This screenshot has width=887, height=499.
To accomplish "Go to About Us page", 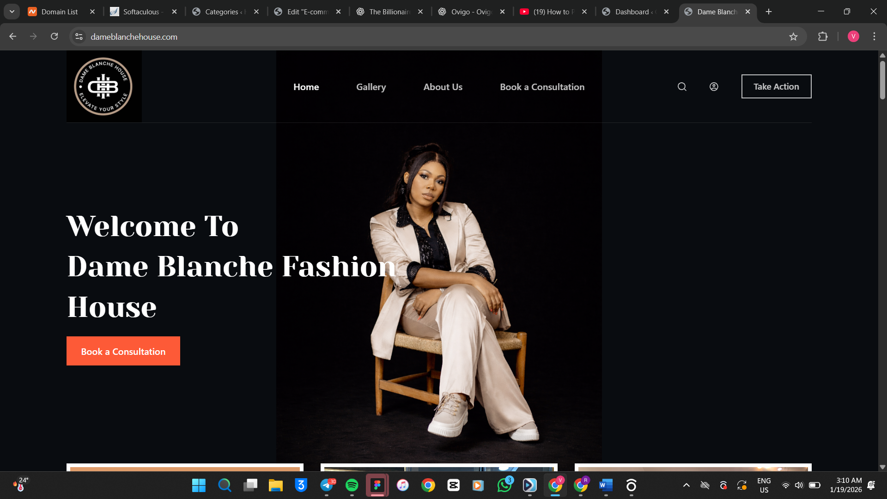I will 443,87.
